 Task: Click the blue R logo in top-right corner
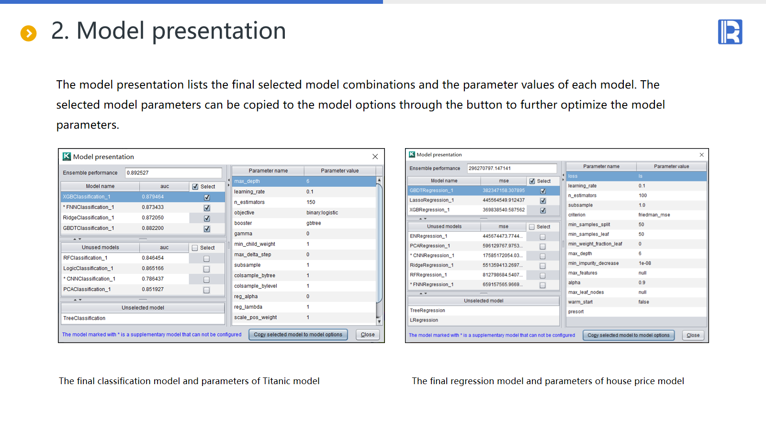[x=730, y=32]
